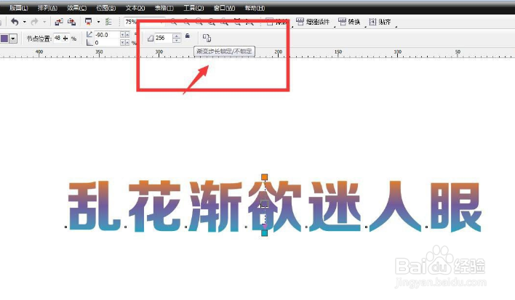Image resolution: width=515 pixels, height=300 pixels.
Task: Click the edge pad field showing 0
Action: point(107,43)
